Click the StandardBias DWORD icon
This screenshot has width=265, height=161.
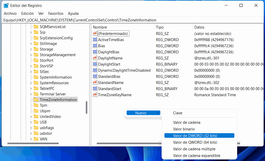[x=95, y=77]
